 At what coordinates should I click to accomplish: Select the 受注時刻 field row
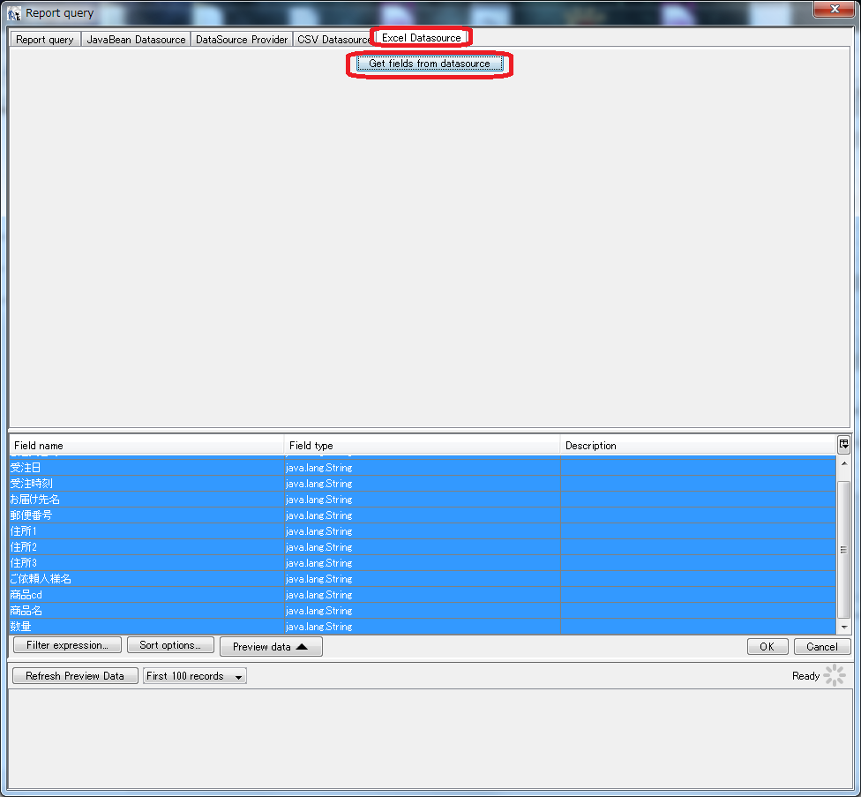(423, 484)
